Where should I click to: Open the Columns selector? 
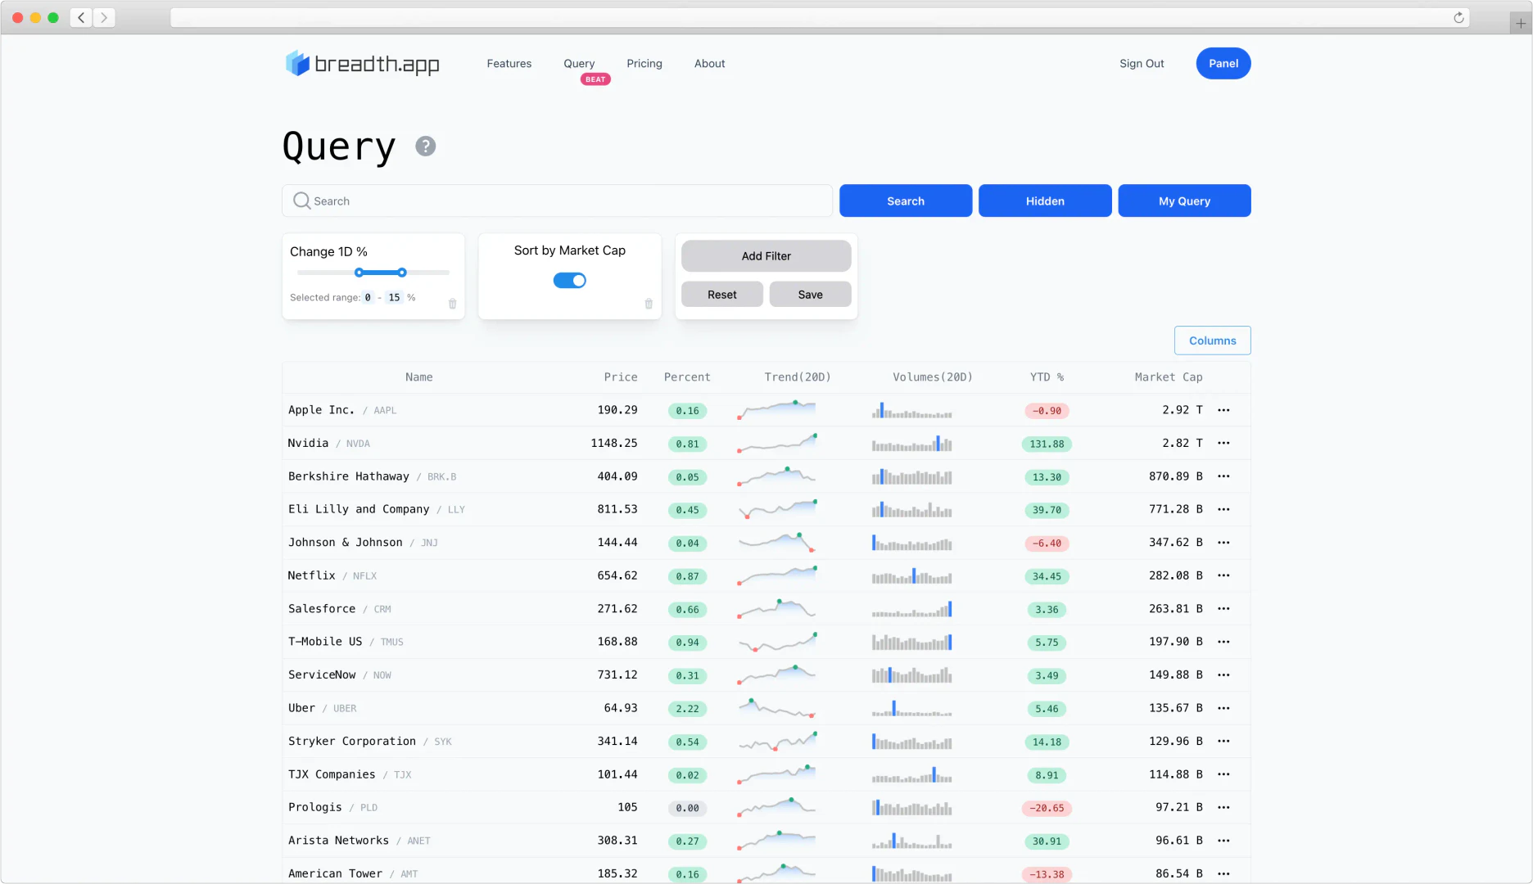coord(1212,340)
